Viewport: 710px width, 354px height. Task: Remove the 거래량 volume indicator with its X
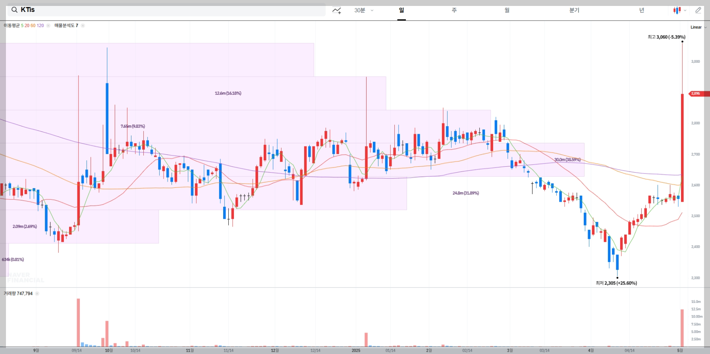[37, 294]
